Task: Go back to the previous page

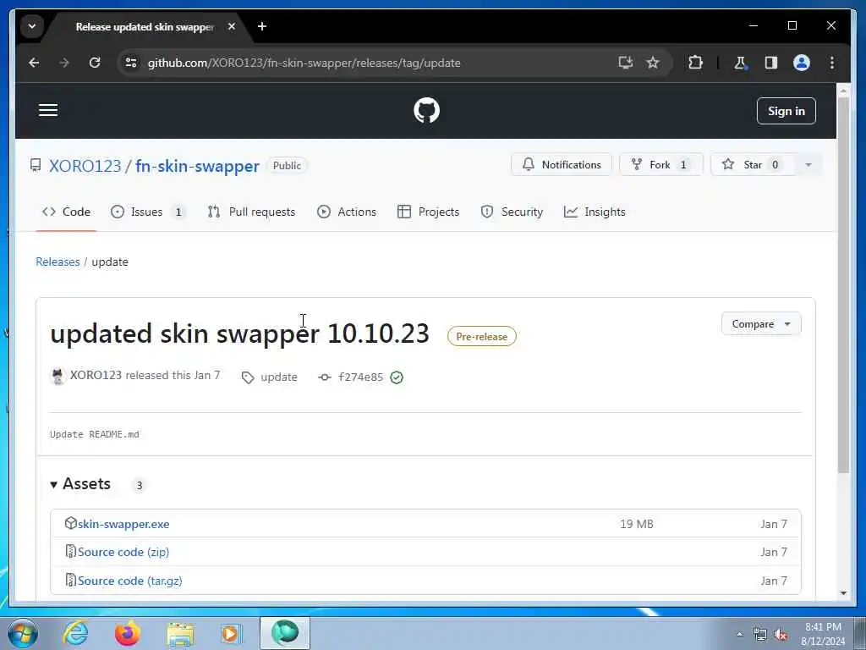Action: point(34,63)
